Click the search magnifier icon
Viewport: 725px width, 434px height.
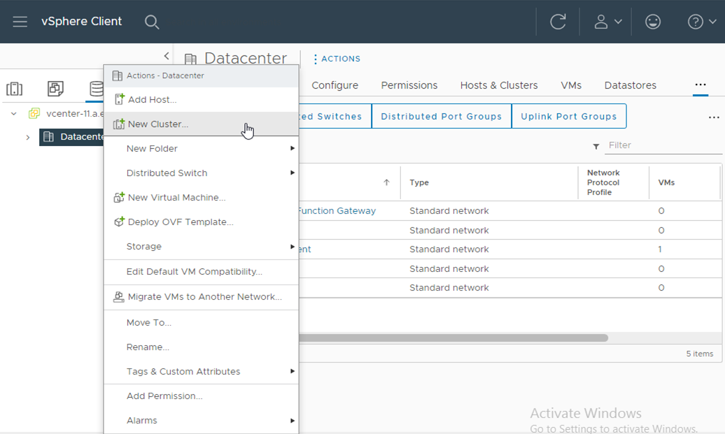point(152,22)
